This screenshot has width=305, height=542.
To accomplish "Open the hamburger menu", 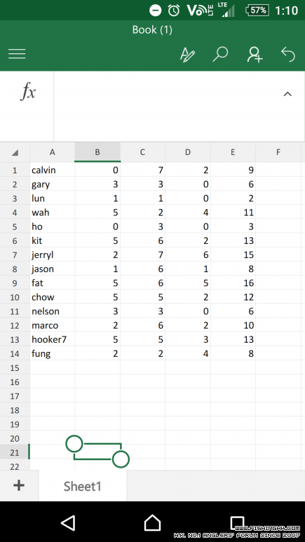I will pyautogui.click(x=17, y=53).
